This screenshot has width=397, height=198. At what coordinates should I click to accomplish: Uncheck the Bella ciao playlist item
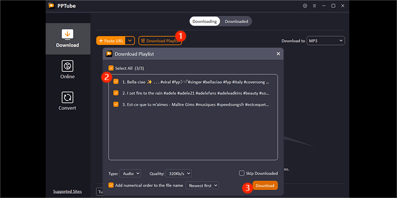pos(116,82)
